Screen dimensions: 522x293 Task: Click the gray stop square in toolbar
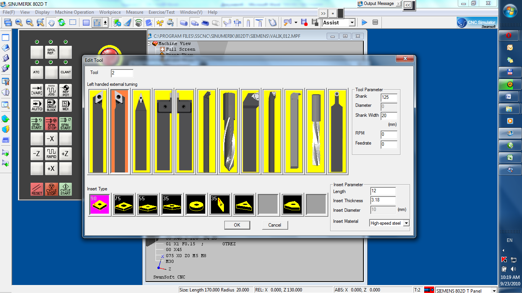pos(375,23)
